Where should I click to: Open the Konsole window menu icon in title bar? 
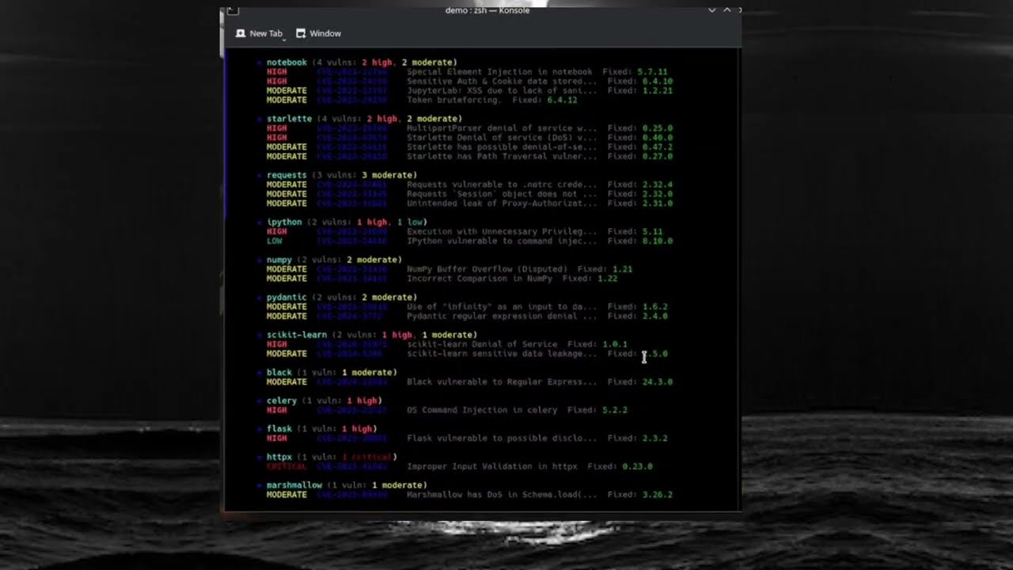[233, 10]
